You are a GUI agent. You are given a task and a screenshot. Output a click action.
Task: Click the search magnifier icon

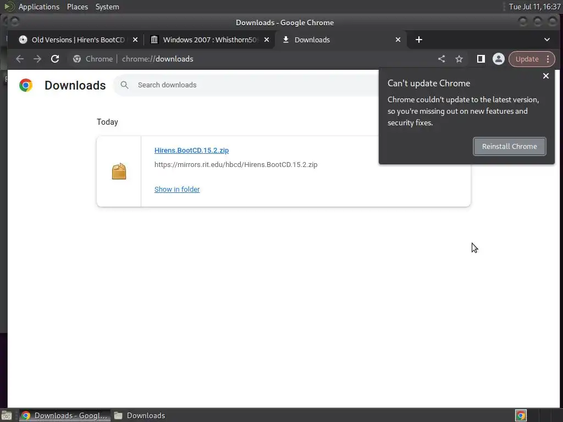click(125, 85)
